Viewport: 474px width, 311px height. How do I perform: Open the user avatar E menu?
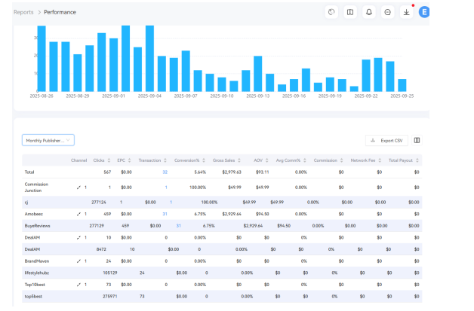[x=424, y=12]
